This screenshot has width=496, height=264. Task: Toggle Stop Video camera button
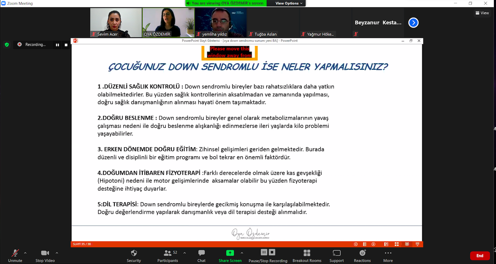point(45,253)
